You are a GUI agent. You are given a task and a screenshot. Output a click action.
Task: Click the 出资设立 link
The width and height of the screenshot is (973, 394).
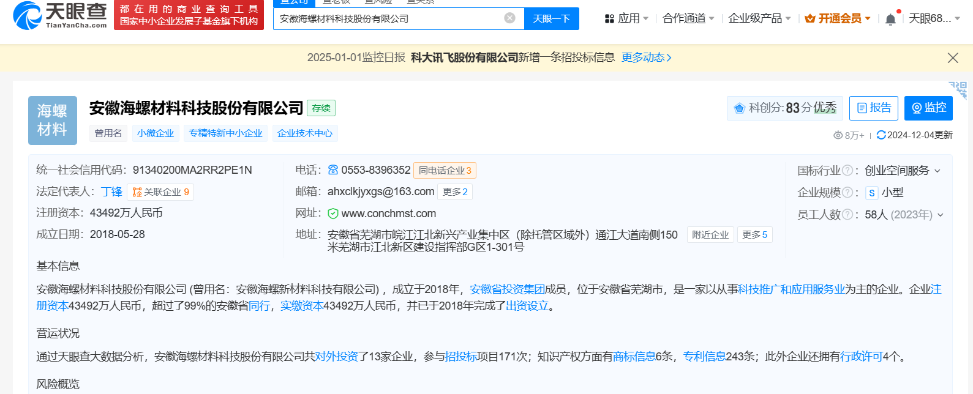(x=527, y=306)
